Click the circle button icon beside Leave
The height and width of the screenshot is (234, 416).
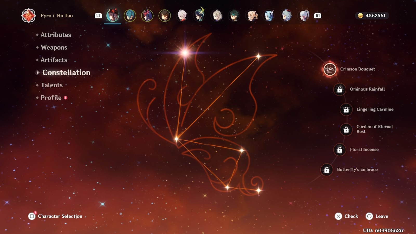tap(369, 216)
